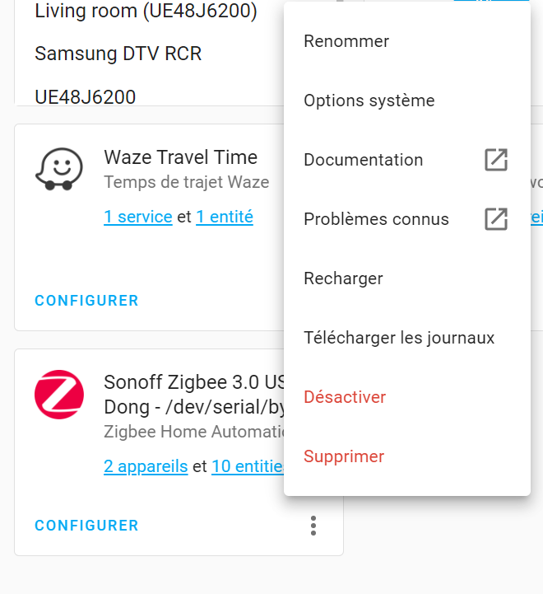Click external link icon beside Documentation
Viewport: 543px width, 594px height.
(x=496, y=160)
